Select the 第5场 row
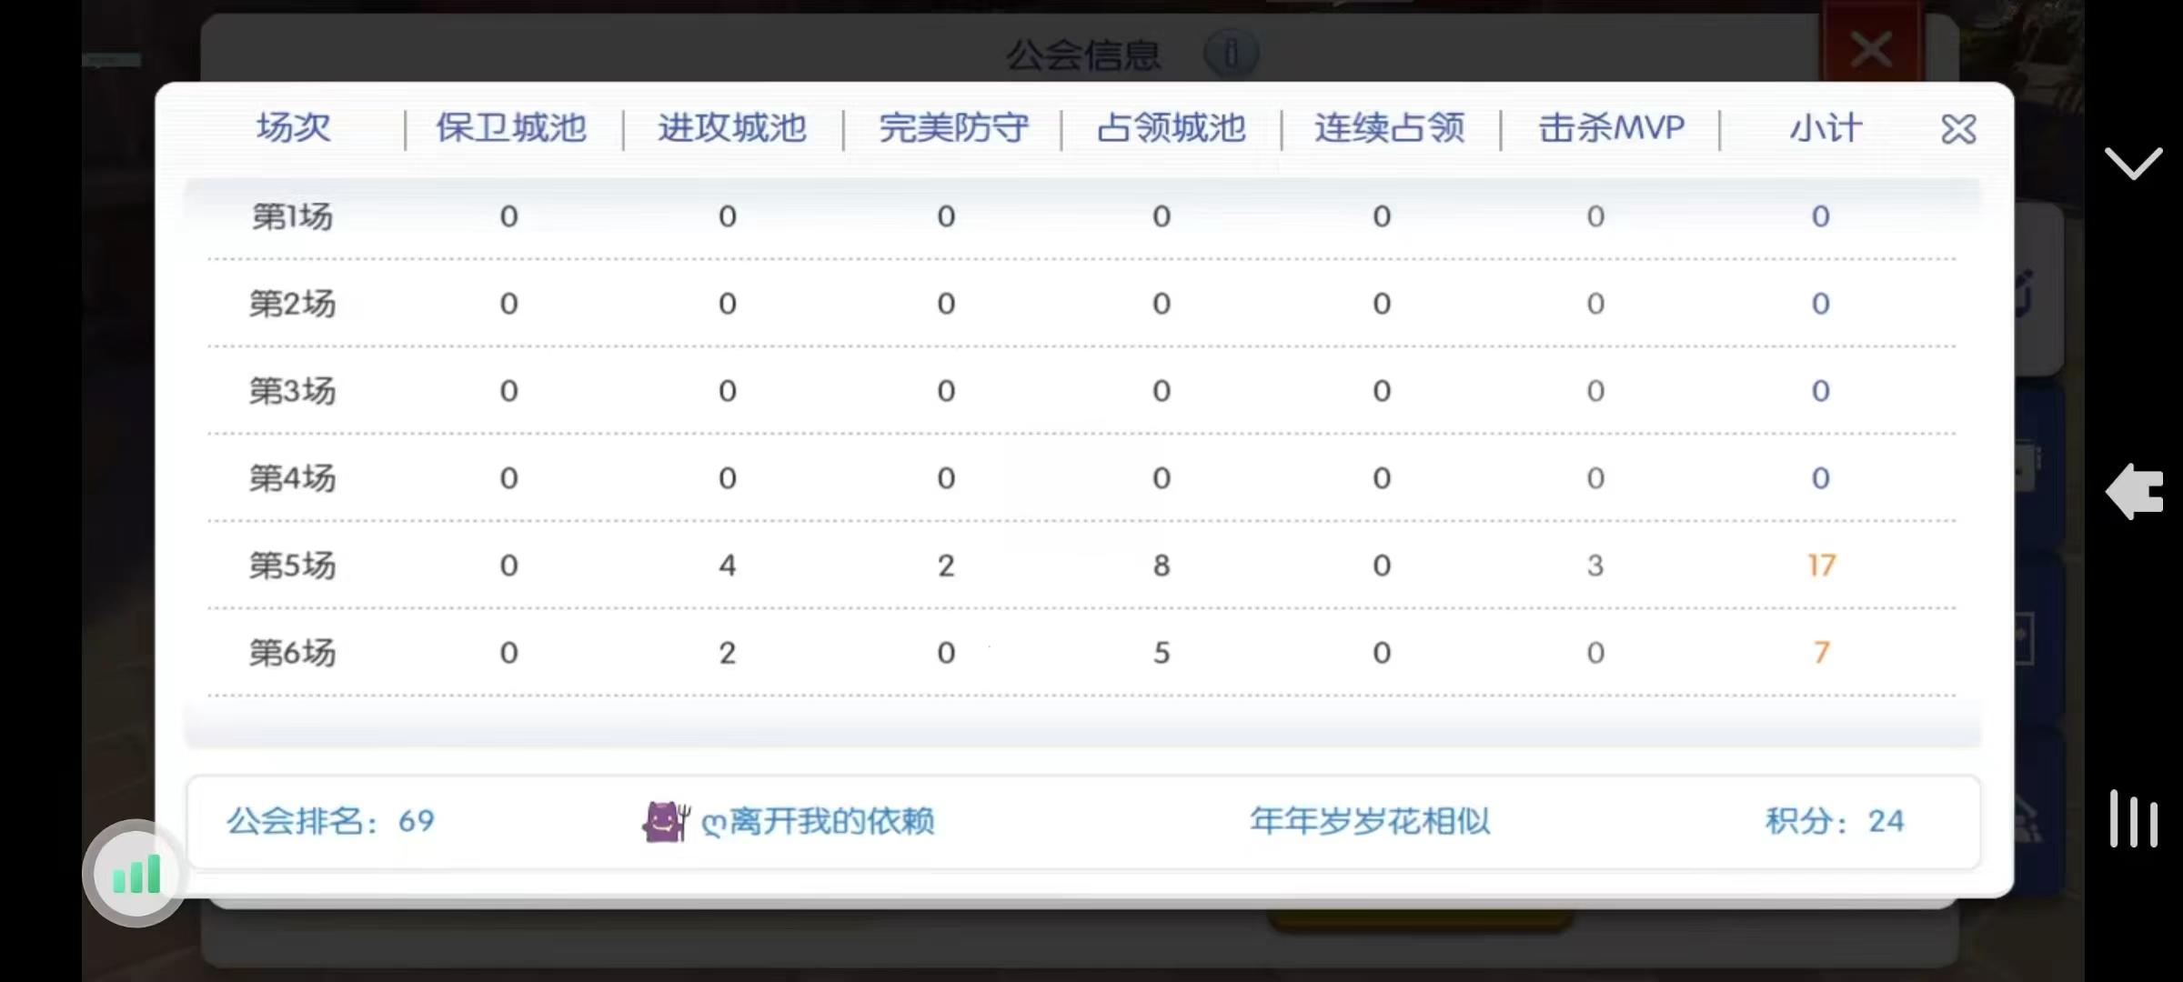 tap(293, 566)
